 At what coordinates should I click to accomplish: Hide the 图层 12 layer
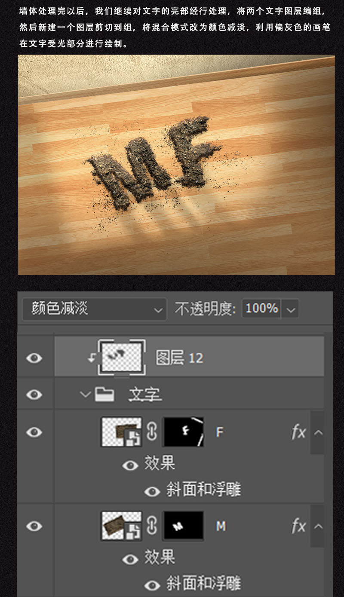35,357
